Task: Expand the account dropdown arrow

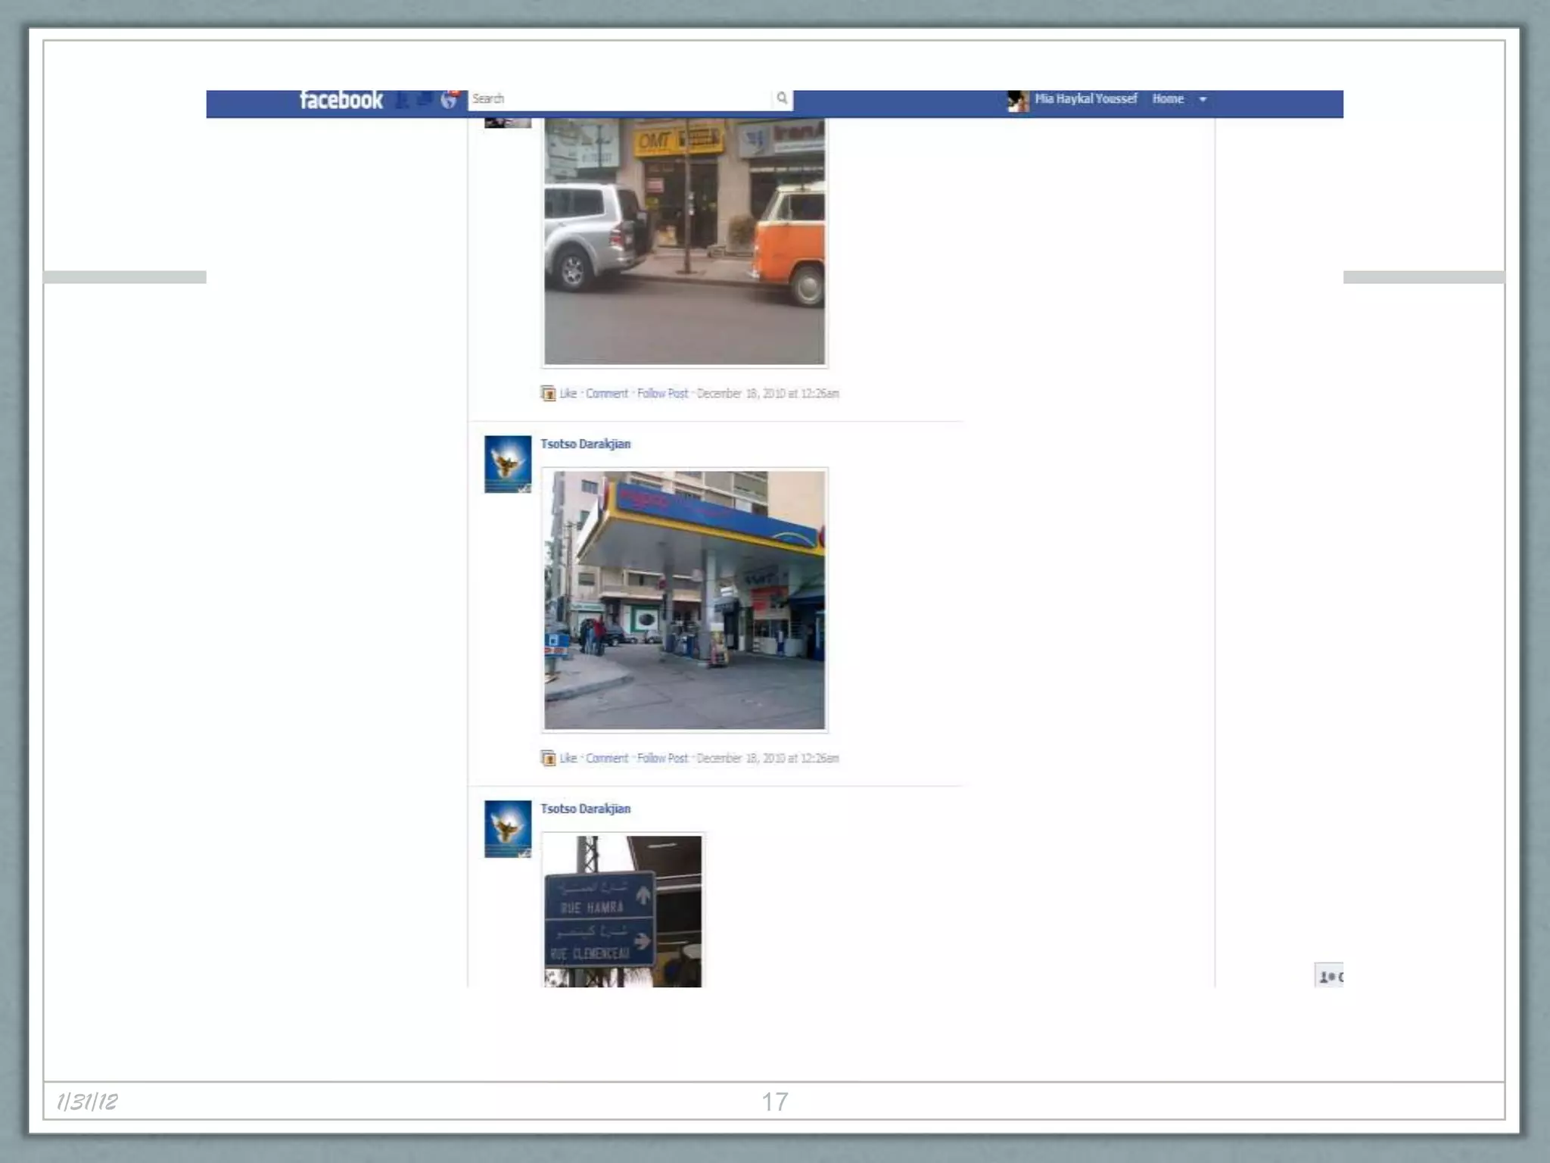Action: click(1203, 99)
